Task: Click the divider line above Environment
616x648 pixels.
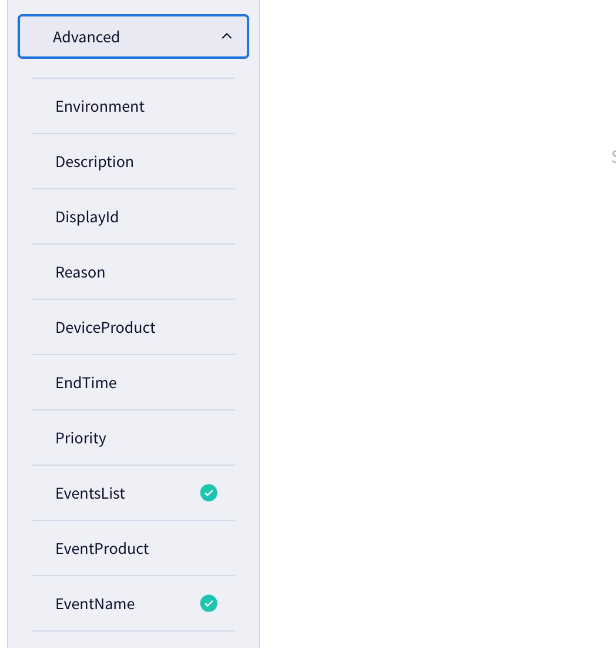Action: (133, 78)
